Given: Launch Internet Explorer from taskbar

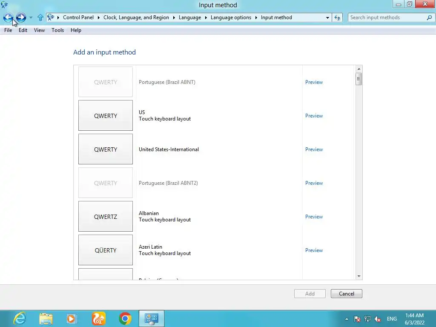Looking at the screenshot, I should [x=20, y=318].
